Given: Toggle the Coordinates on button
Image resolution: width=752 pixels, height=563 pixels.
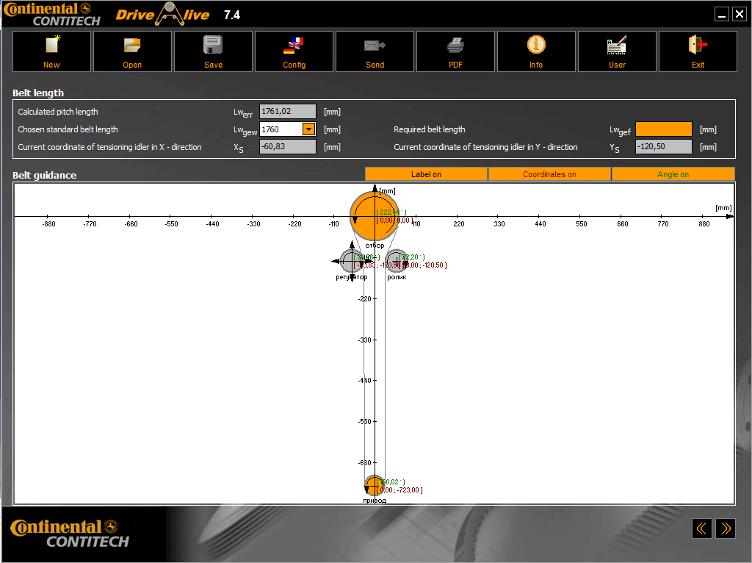Looking at the screenshot, I should [549, 174].
